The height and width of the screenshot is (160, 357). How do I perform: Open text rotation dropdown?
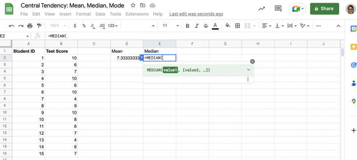click(x=305, y=26)
